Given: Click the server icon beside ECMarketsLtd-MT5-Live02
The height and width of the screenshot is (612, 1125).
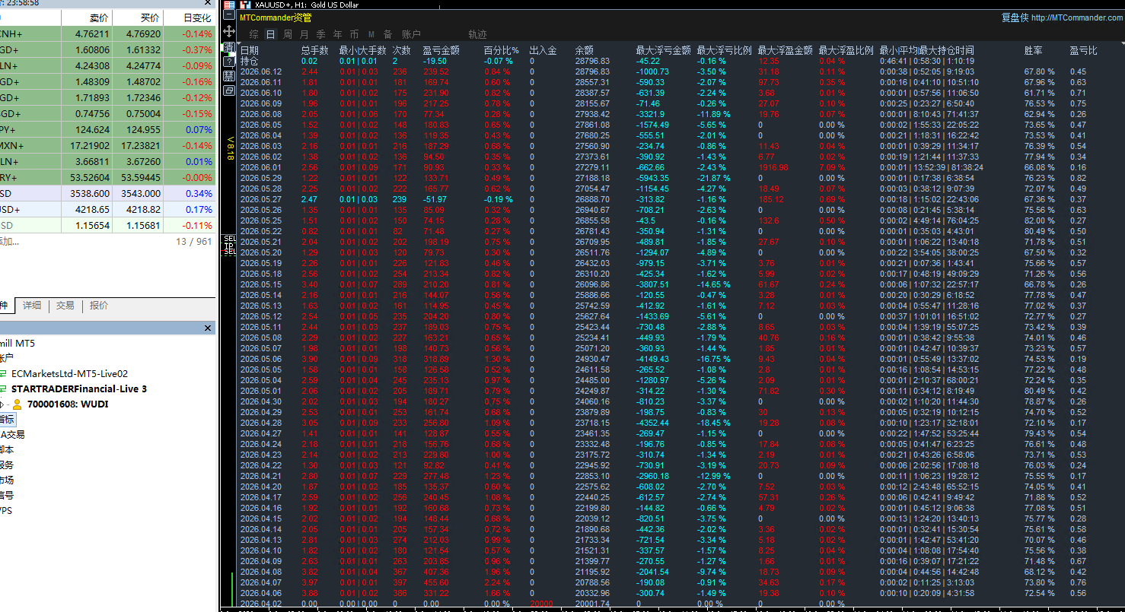Looking at the screenshot, I should click(x=3, y=374).
